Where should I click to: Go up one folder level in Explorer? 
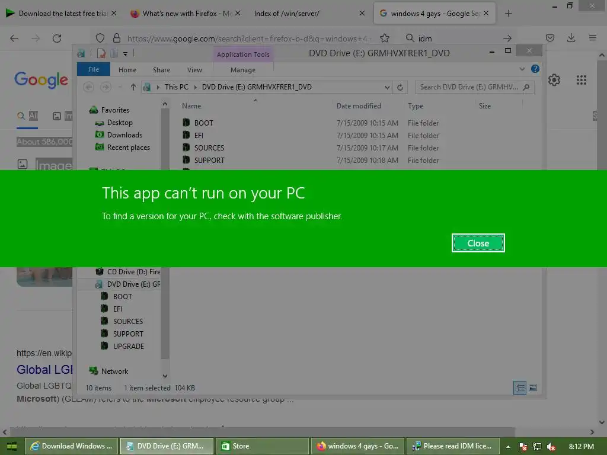133,87
